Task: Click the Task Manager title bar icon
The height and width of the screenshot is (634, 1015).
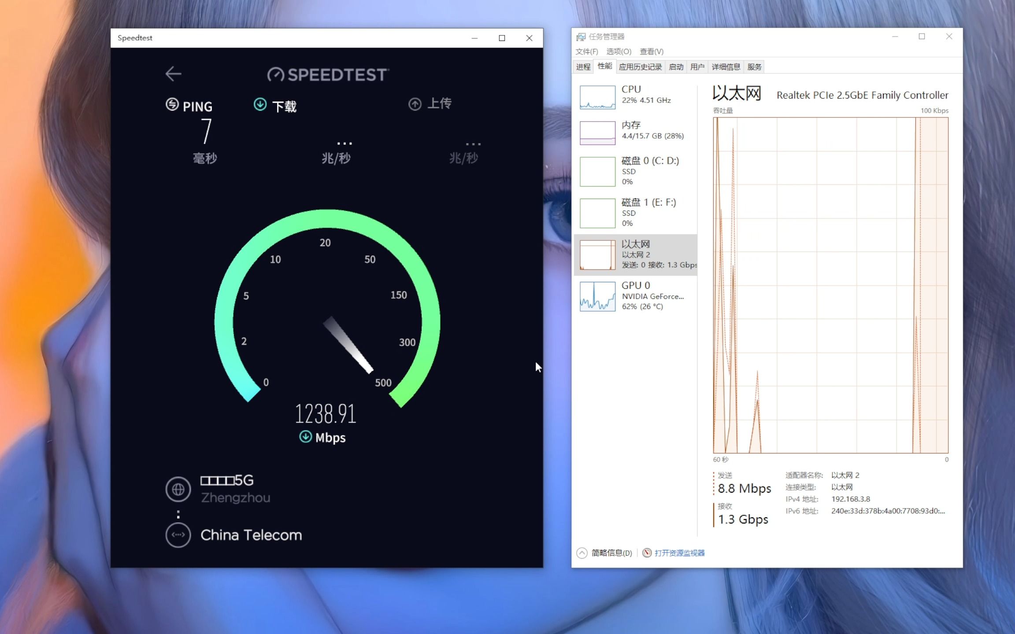Action: point(581,37)
